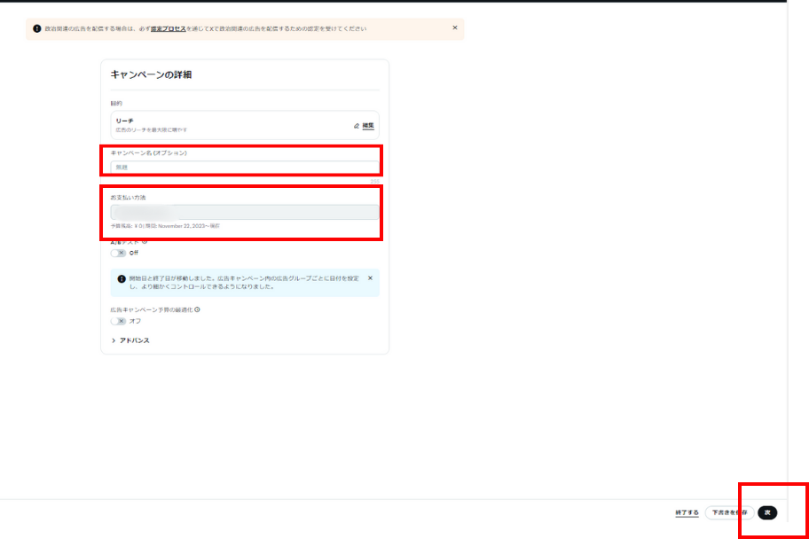Click the black 次 button
Screen dimensions: 809x539
767,512
